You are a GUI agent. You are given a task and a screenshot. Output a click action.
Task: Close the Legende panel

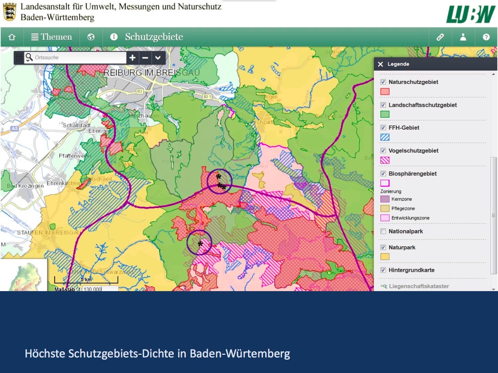click(x=380, y=64)
